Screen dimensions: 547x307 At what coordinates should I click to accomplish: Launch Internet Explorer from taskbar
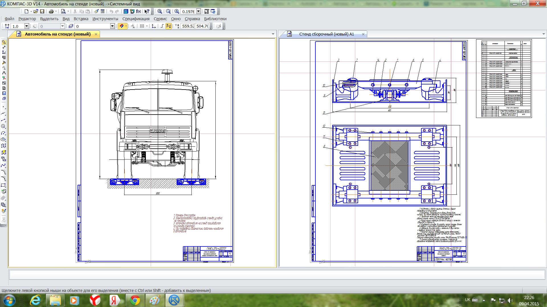(35, 300)
